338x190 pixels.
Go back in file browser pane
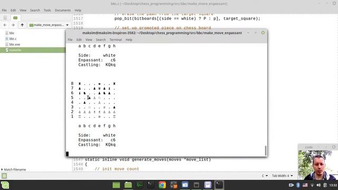(x=5, y=25)
